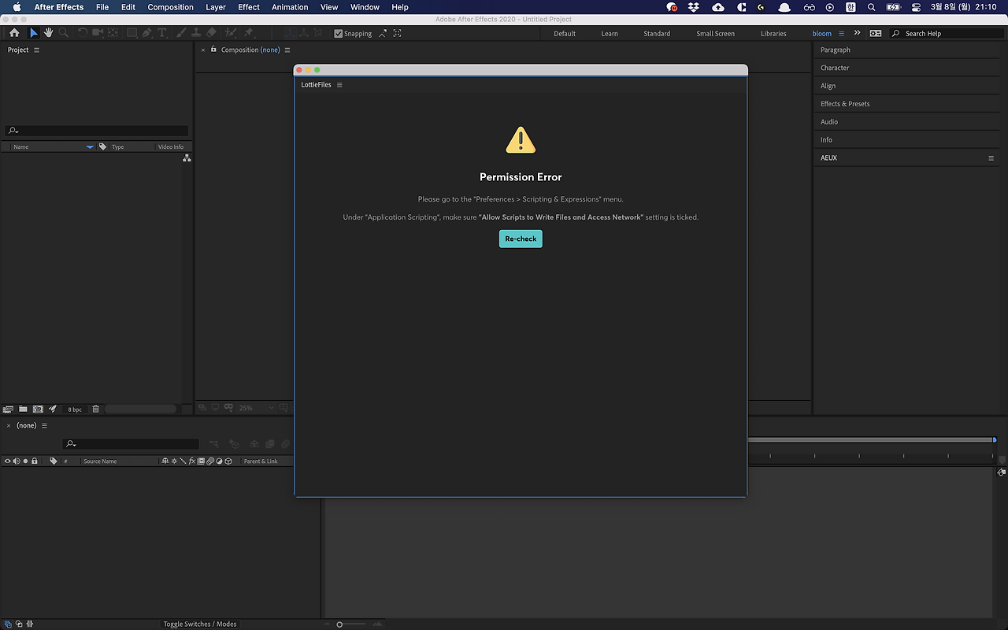The height and width of the screenshot is (630, 1008).
Task: Toggle the video eye column in timeline
Action: [7, 461]
